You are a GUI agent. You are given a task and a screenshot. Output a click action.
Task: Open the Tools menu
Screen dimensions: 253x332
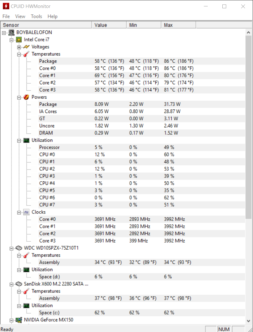[36, 16]
